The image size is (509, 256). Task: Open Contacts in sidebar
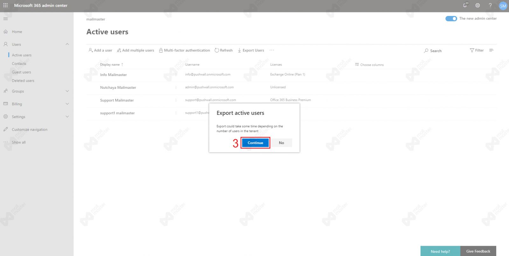tap(19, 64)
